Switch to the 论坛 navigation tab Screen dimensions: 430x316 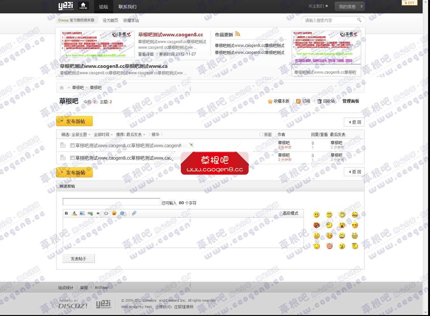click(103, 6)
